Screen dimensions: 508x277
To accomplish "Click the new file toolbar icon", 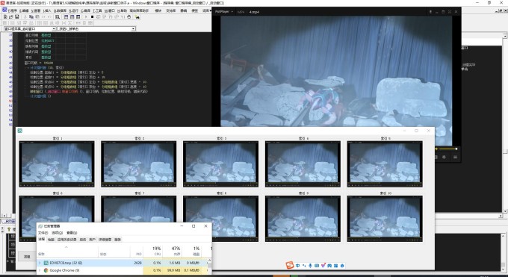I will (5, 17).
